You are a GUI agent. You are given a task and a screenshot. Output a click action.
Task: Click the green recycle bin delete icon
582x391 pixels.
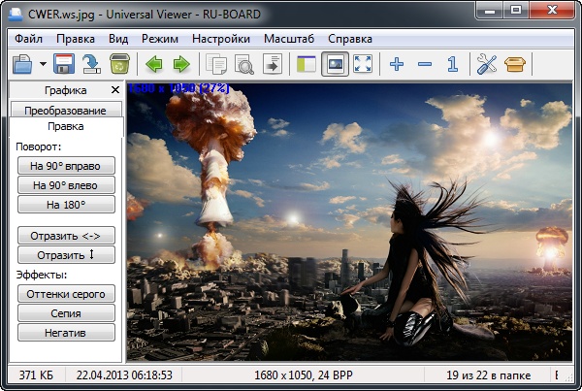120,65
